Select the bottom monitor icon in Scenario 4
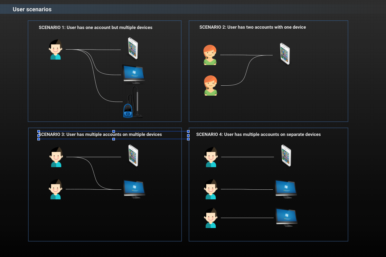Viewport: 386px width, 257px height. (x=286, y=217)
